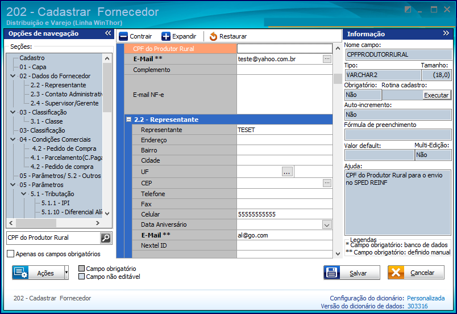This screenshot has height=314, width=457.
Task: Click the CPF do Produtor Rural field
Action: (x=284, y=49)
